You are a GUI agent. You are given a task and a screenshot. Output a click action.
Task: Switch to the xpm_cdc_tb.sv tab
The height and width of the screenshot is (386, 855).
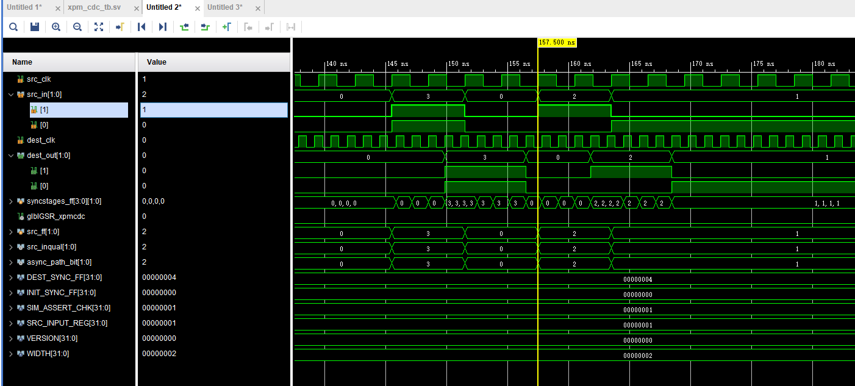(x=95, y=8)
